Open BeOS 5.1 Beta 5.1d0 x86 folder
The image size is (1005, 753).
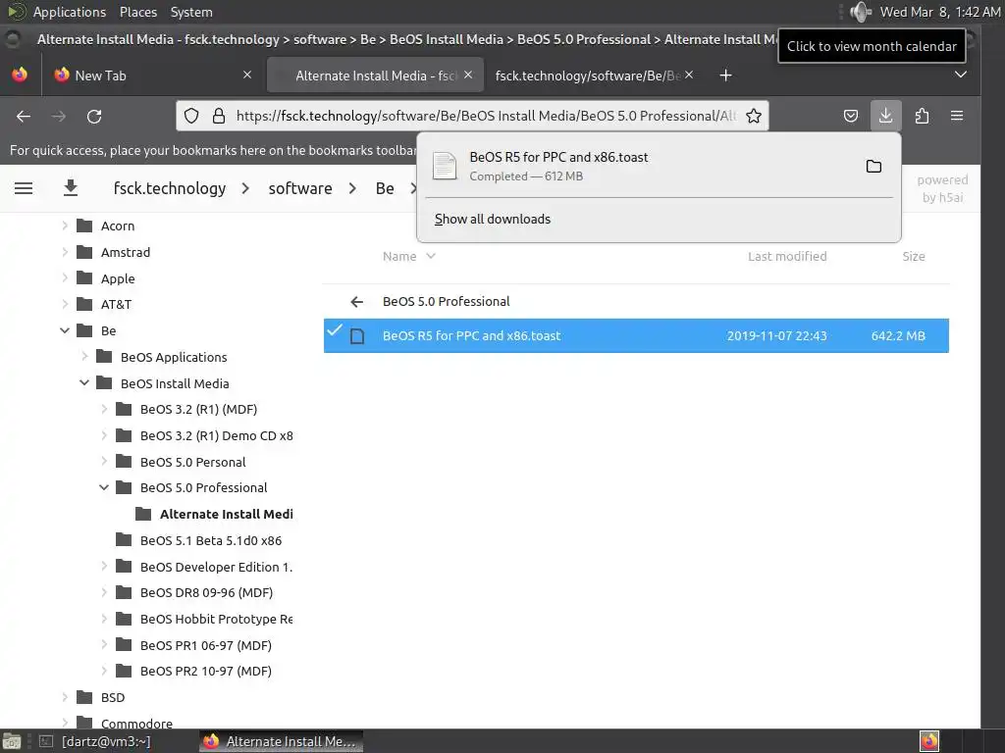[211, 540]
